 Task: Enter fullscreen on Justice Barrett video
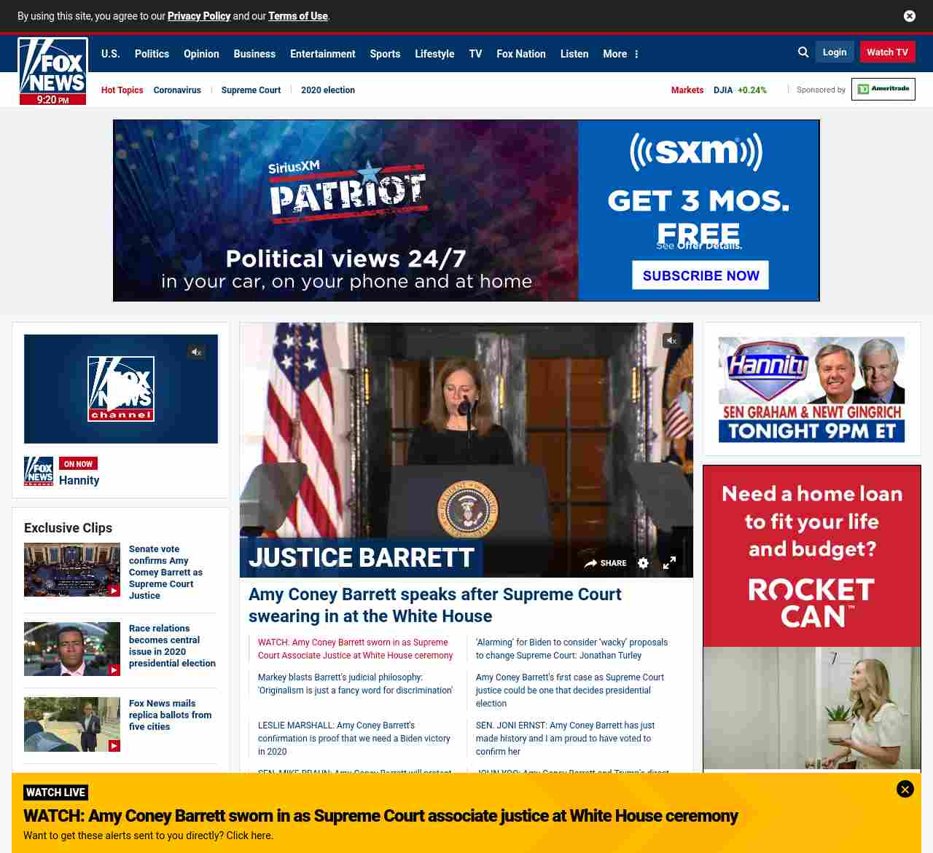(669, 563)
